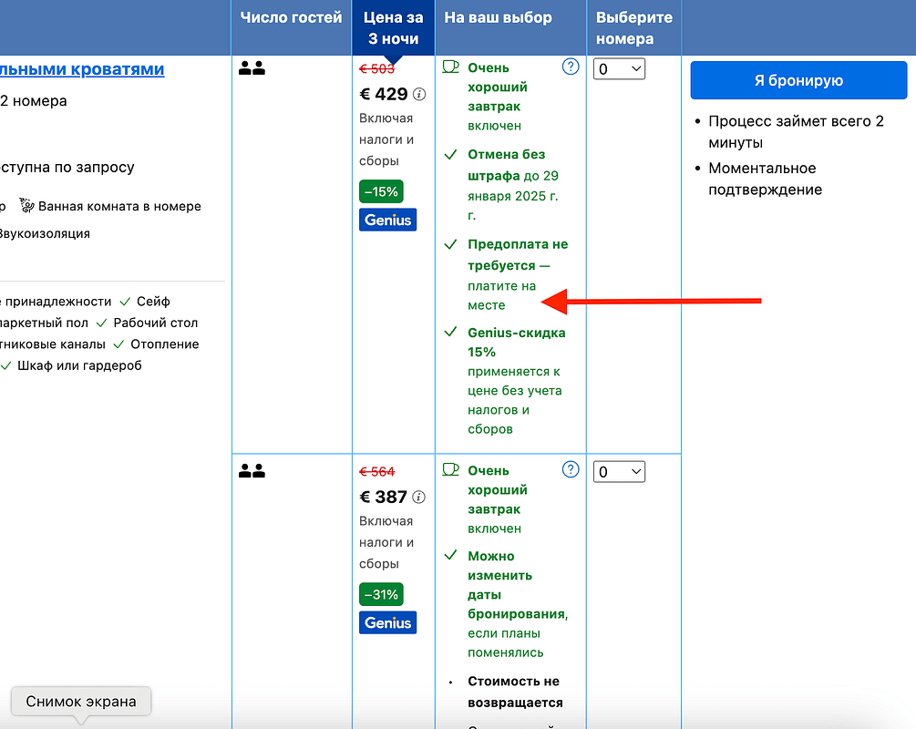Viewport: 916px width, 729px height.
Task: Click the breakfast cup icon for €429 room
Action: pyautogui.click(x=448, y=67)
